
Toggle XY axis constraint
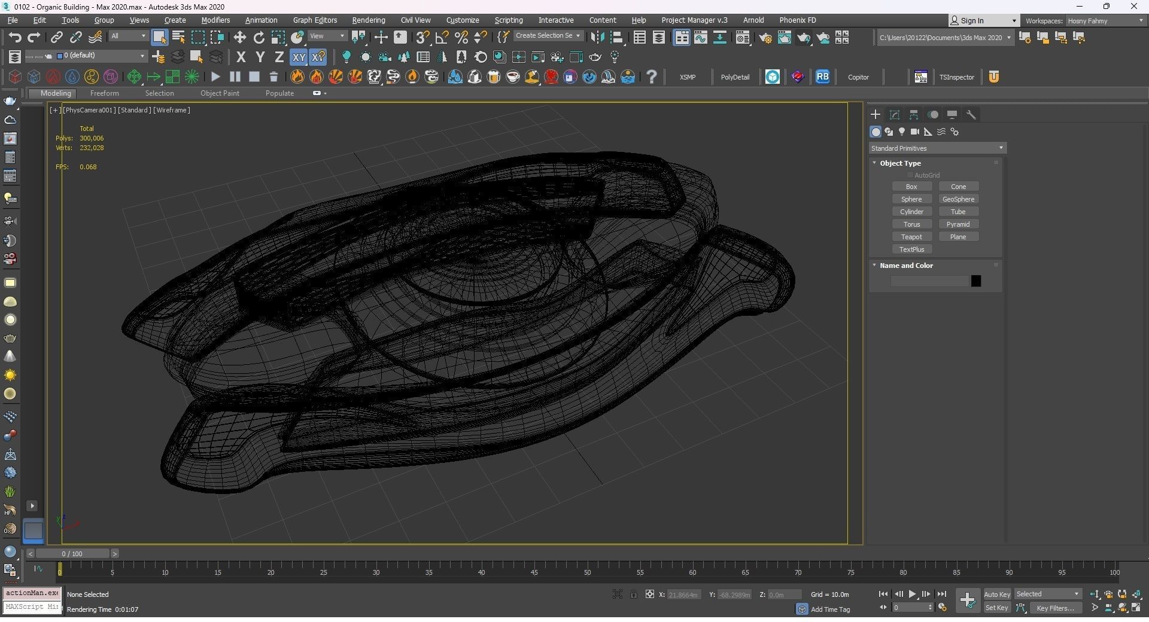pyautogui.click(x=299, y=57)
